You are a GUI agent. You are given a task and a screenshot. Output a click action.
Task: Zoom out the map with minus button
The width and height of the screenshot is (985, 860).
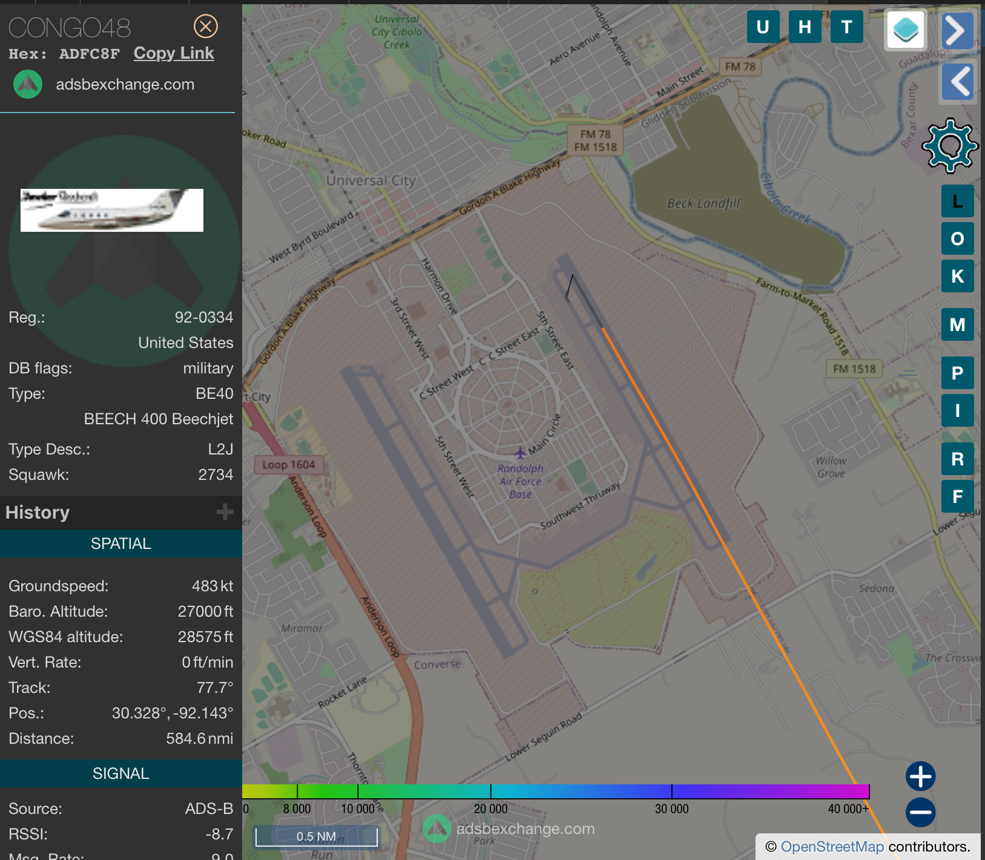921,812
